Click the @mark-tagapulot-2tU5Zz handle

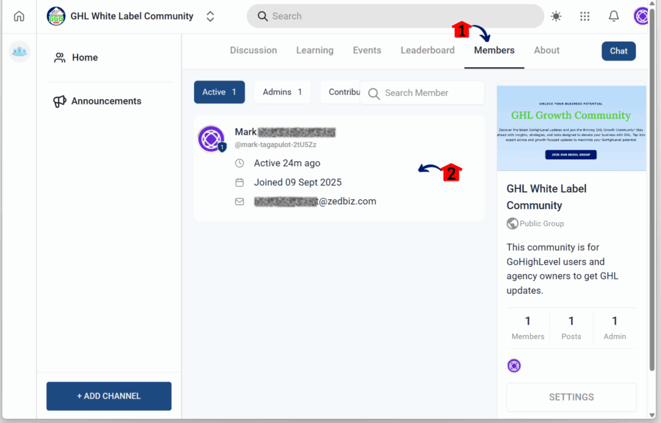click(x=275, y=144)
